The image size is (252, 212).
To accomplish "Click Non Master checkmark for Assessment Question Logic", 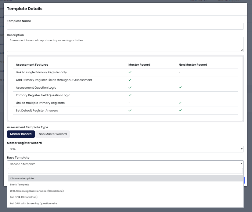I will click(180, 87).
